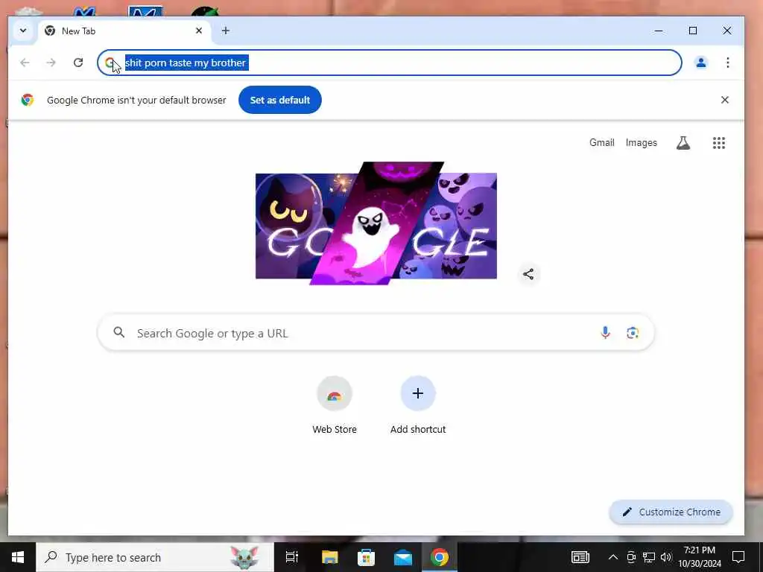Open network status tray icon

[649, 557]
